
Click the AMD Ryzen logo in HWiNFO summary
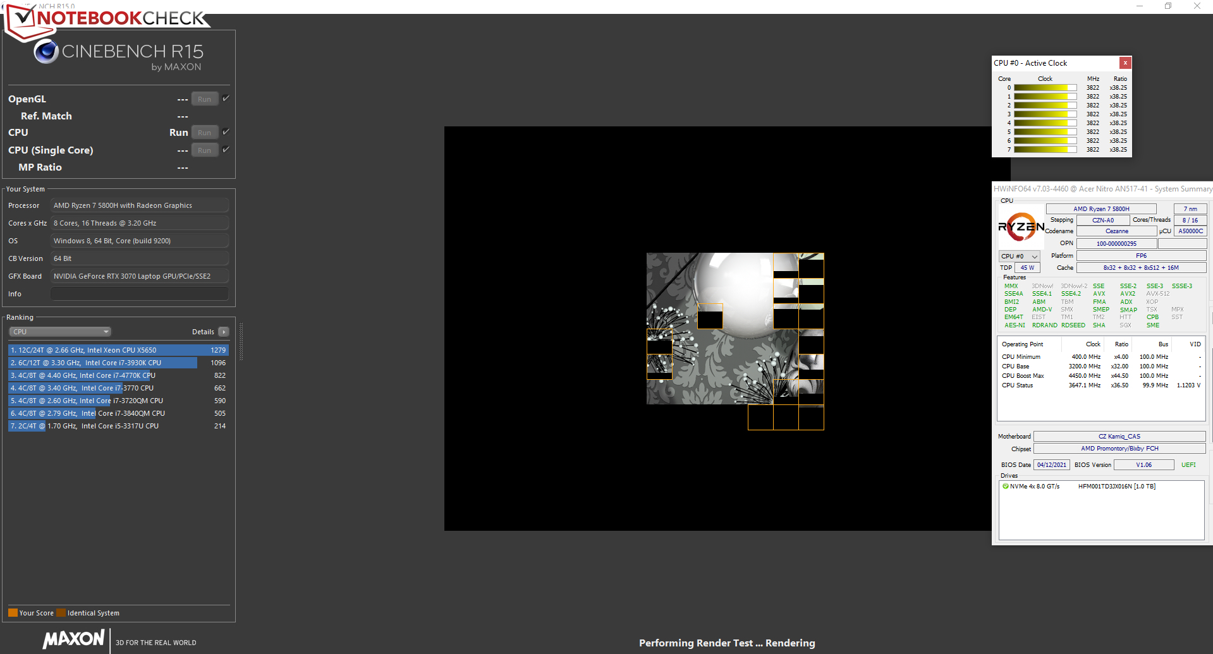[1020, 227]
